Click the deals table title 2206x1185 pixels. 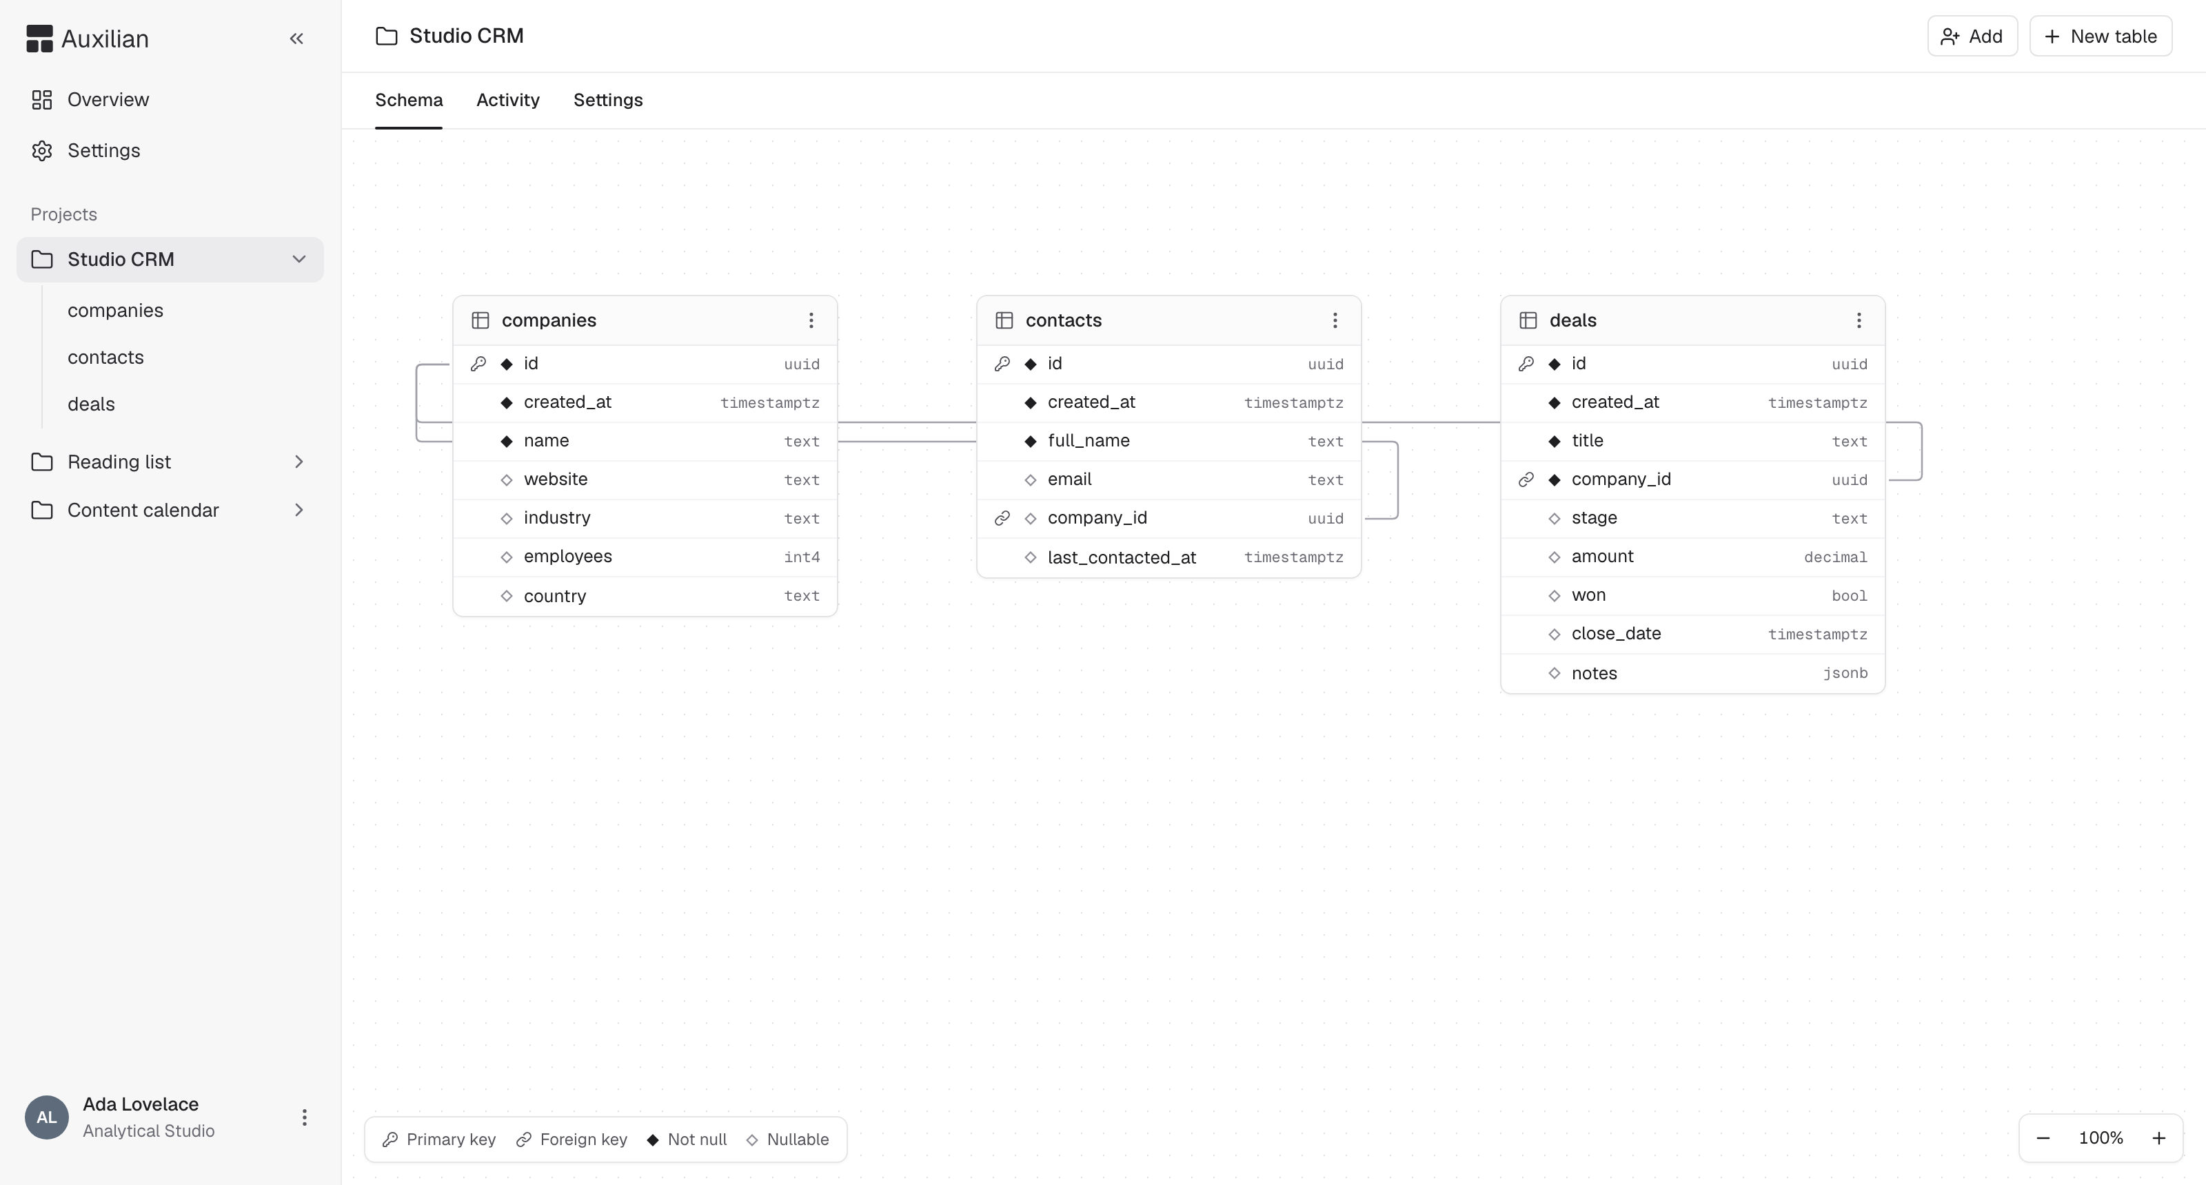(x=1573, y=320)
